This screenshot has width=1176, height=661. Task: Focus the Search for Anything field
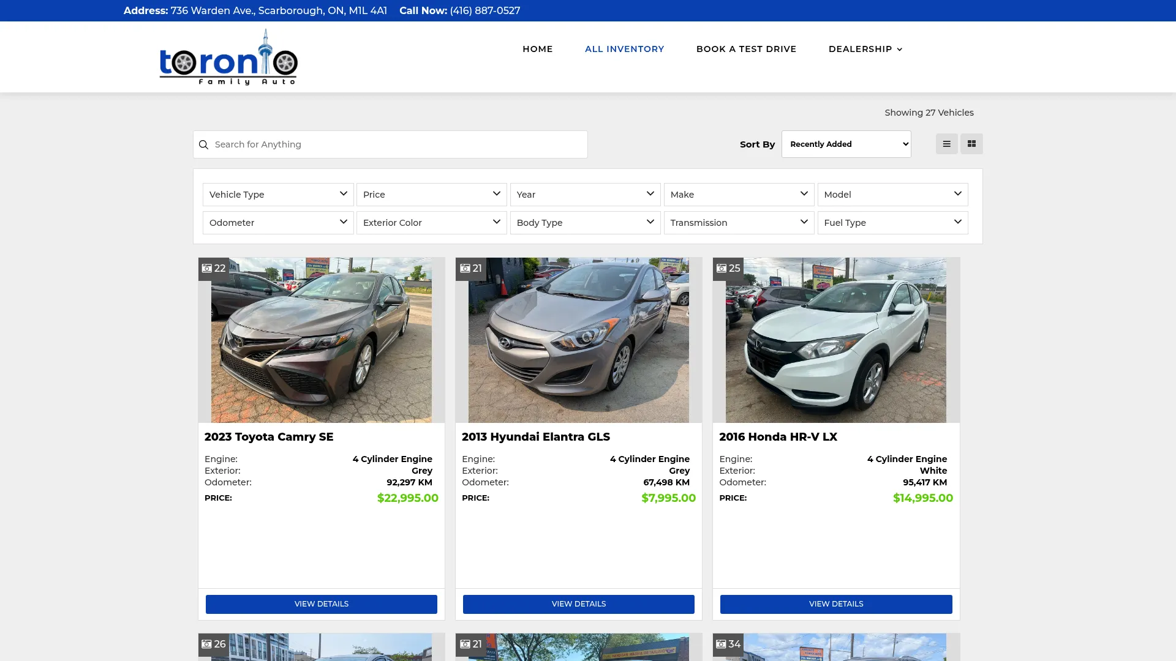point(390,144)
